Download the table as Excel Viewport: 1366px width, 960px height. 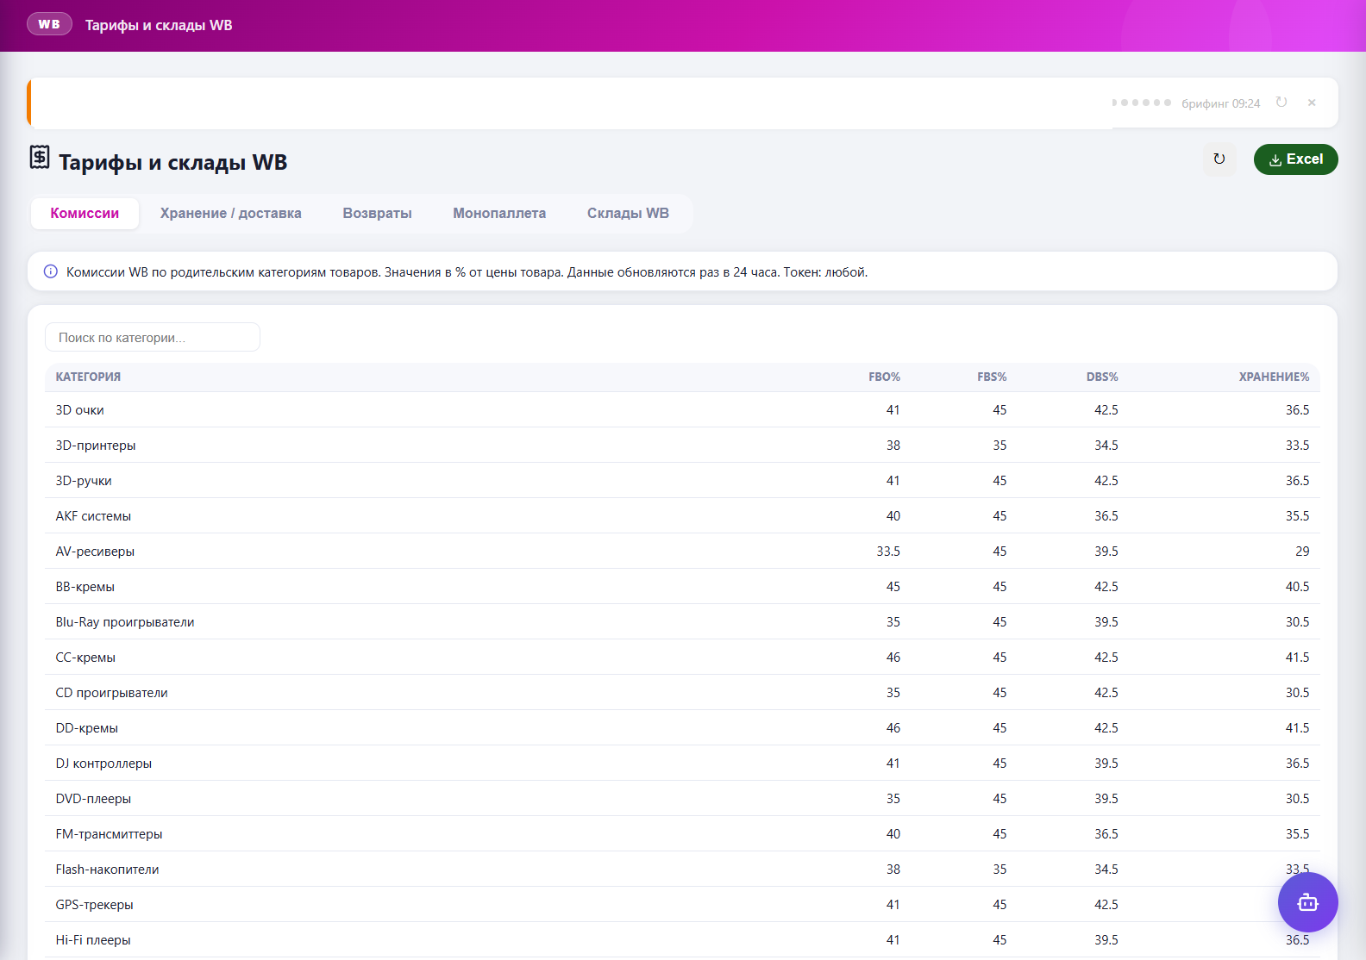point(1295,159)
